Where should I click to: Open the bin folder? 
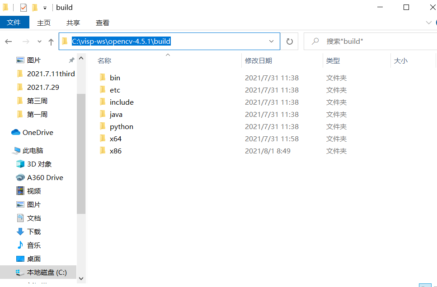click(x=115, y=77)
